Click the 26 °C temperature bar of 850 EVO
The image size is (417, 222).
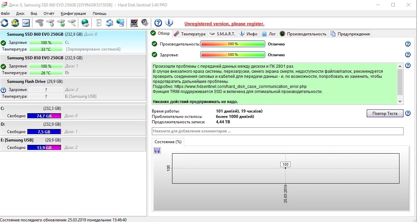click(46, 73)
